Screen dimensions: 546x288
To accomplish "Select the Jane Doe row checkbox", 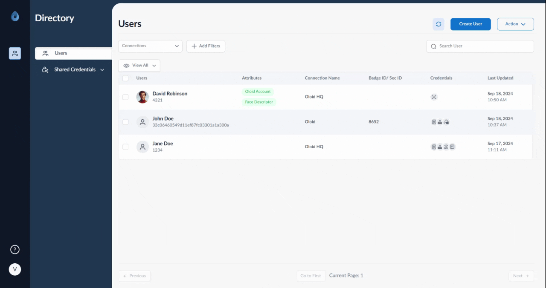I will 125,147.
